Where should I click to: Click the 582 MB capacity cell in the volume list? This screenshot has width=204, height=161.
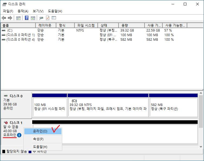coord(126,40)
